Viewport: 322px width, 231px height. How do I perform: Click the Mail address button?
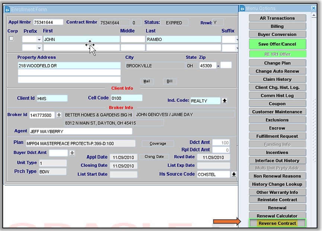coord(147,81)
